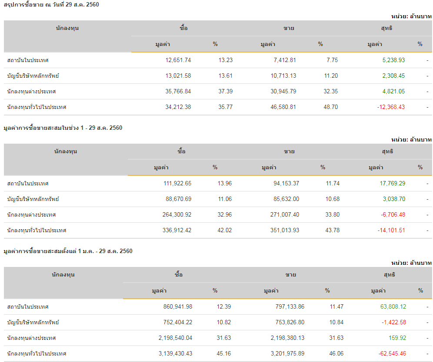Screen dimensions: 433x362
Task: Select the red net value -12,368.43
Action: click(x=391, y=107)
